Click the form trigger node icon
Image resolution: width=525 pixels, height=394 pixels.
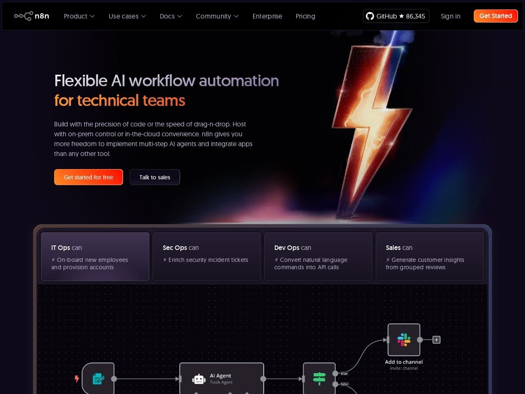click(x=98, y=378)
